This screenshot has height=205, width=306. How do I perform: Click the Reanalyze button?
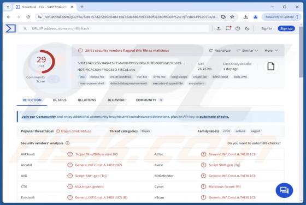coord(220,50)
